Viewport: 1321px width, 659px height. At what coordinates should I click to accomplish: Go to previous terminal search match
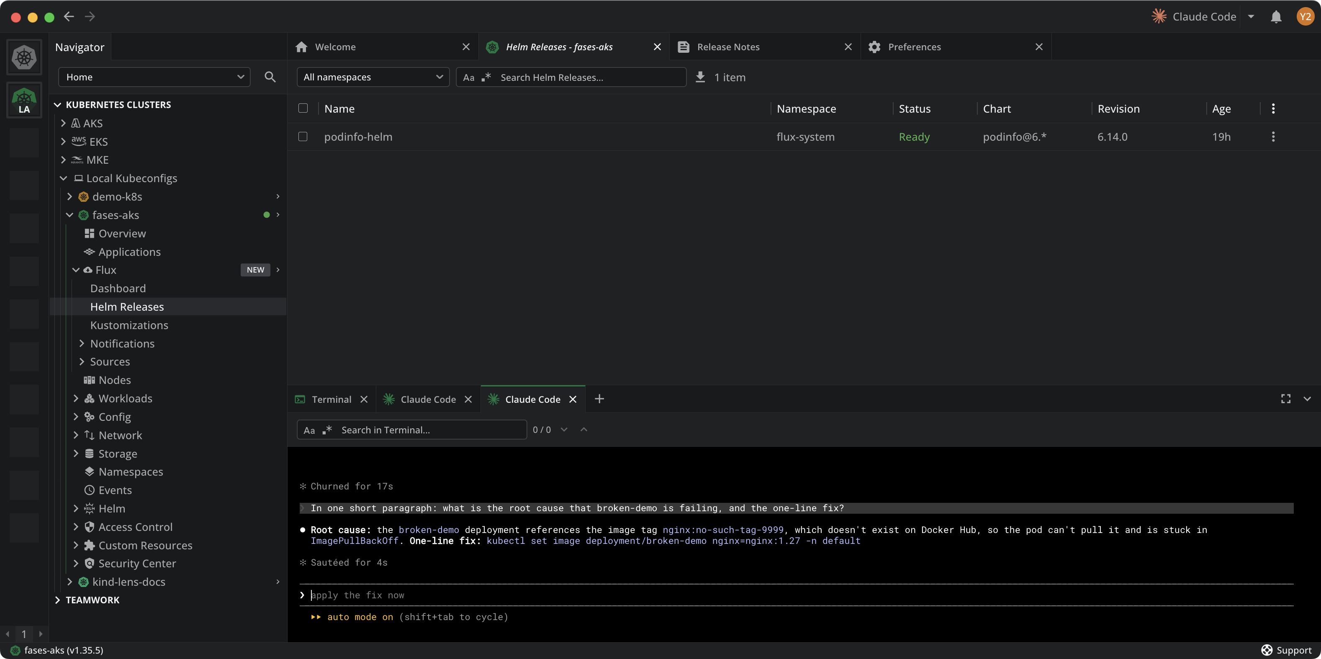[583, 430]
